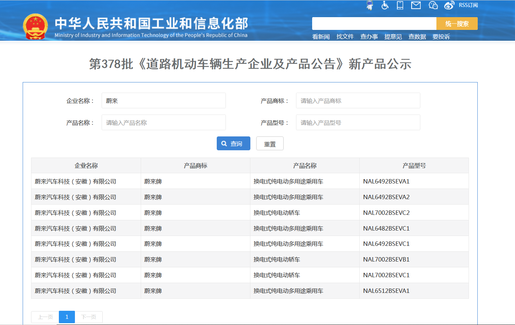Screen dimensions: 515x325
Task: Click the 重置 reset button
Action: click(x=270, y=143)
